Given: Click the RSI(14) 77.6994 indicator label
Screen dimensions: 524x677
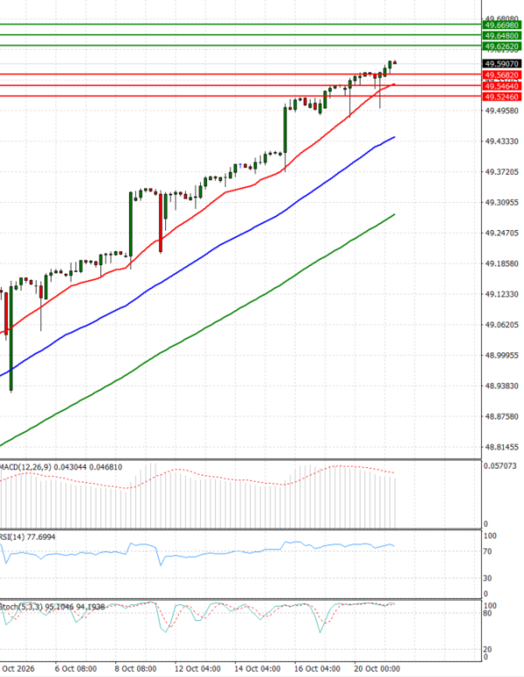Looking at the screenshot, I should coord(28,537).
